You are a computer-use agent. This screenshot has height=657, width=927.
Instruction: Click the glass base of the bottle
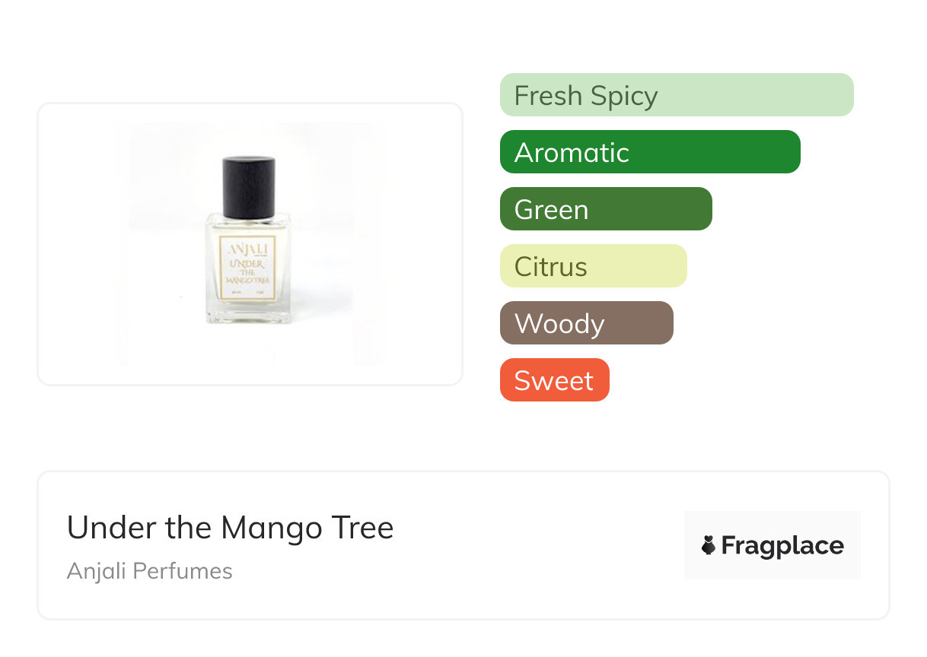247,316
